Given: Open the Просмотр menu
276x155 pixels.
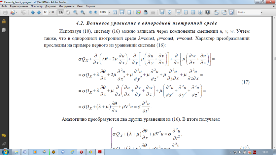Looking at the screenshot, I should tap(37, 6).
